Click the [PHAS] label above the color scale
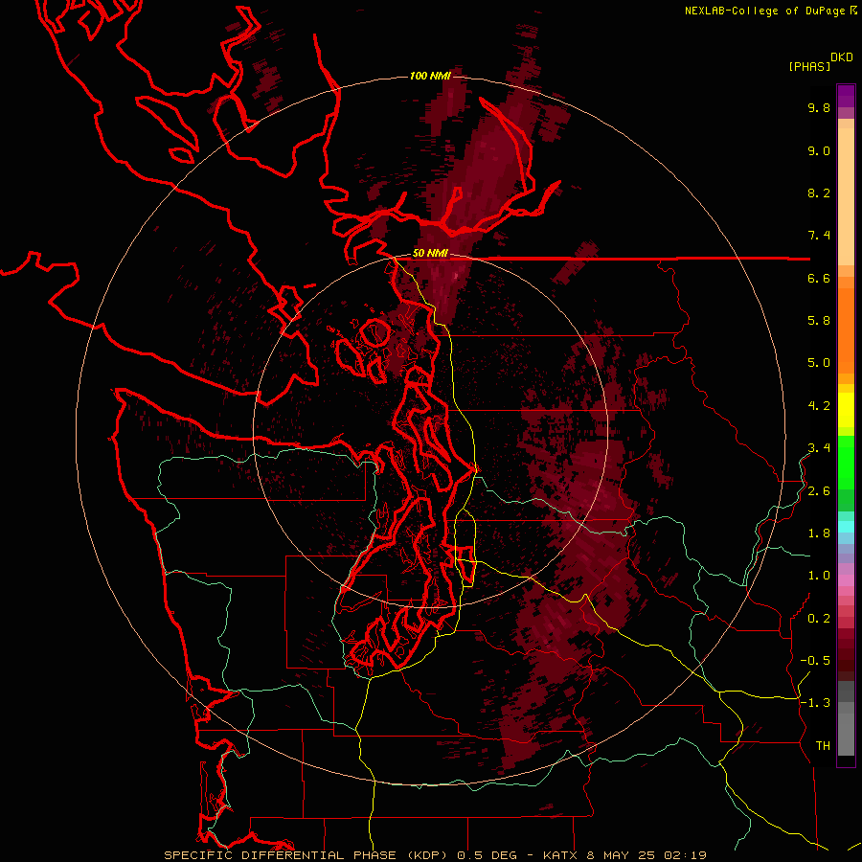The image size is (862, 862). 809,67
